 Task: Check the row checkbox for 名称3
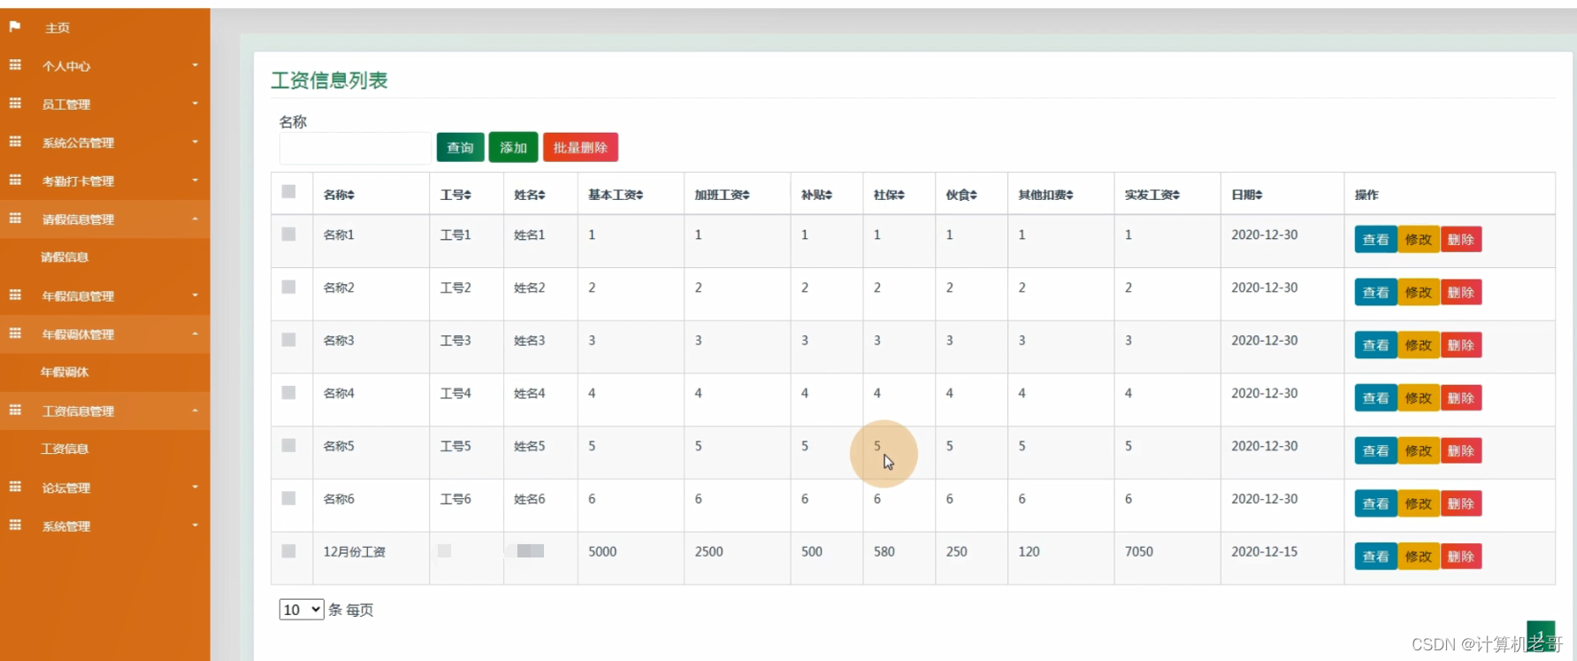click(288, 340)
